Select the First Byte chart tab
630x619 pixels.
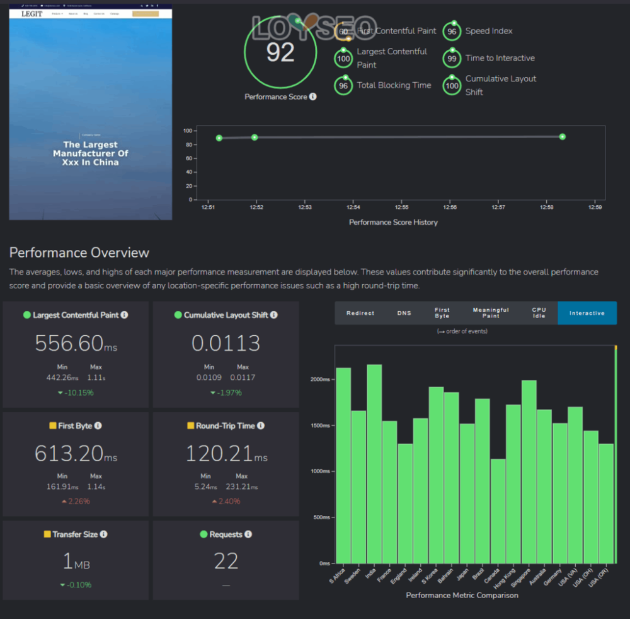(x=442, y=313)
